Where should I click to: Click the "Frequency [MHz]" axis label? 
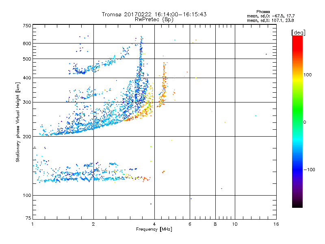coord(154,229)
